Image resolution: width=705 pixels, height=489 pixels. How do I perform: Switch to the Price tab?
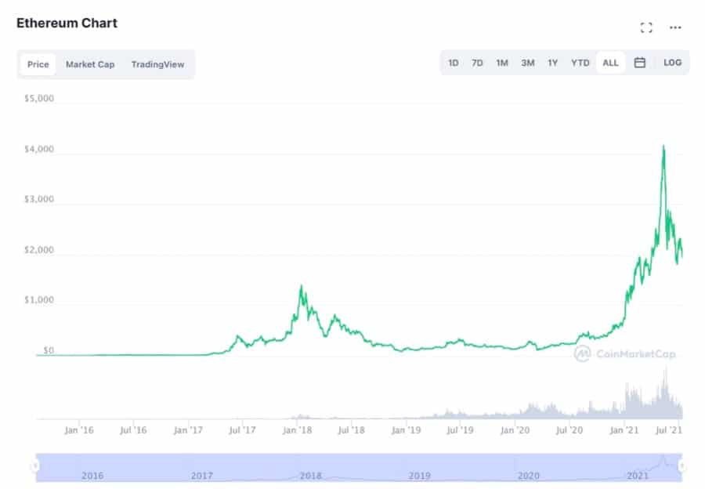click(38, 64)
